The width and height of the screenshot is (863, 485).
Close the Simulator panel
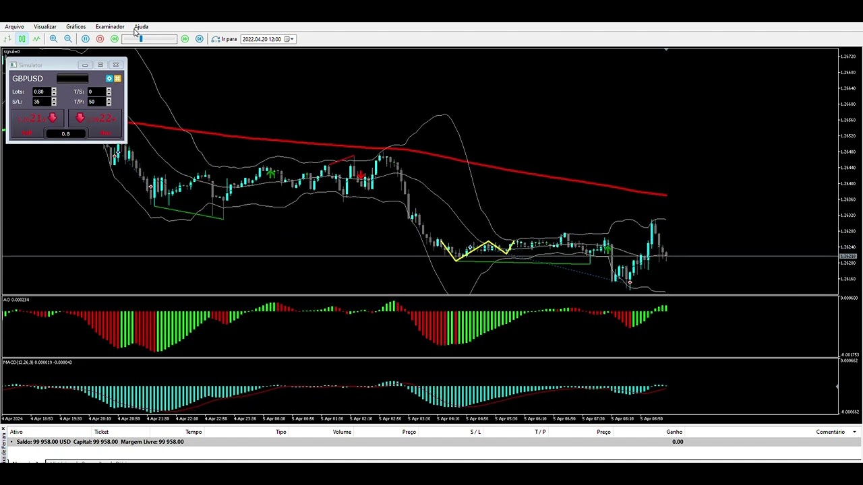(116, 65)
